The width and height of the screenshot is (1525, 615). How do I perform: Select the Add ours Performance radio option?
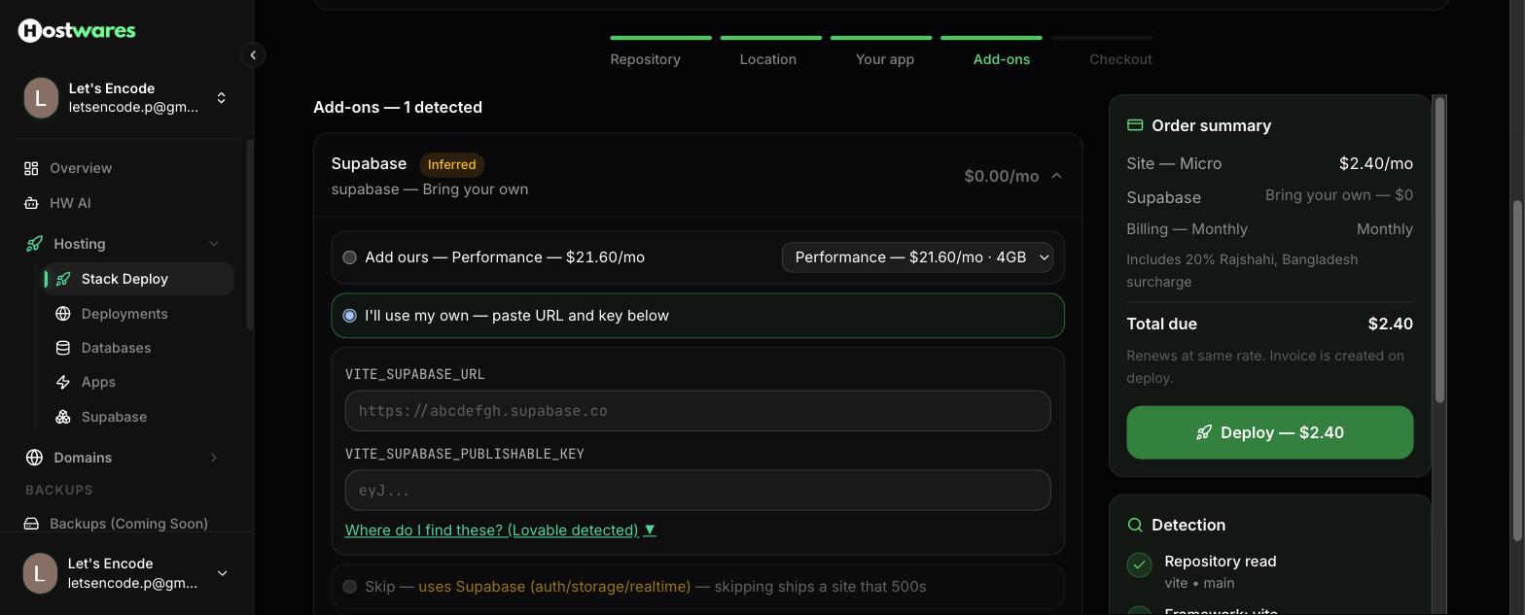(349, 257)
